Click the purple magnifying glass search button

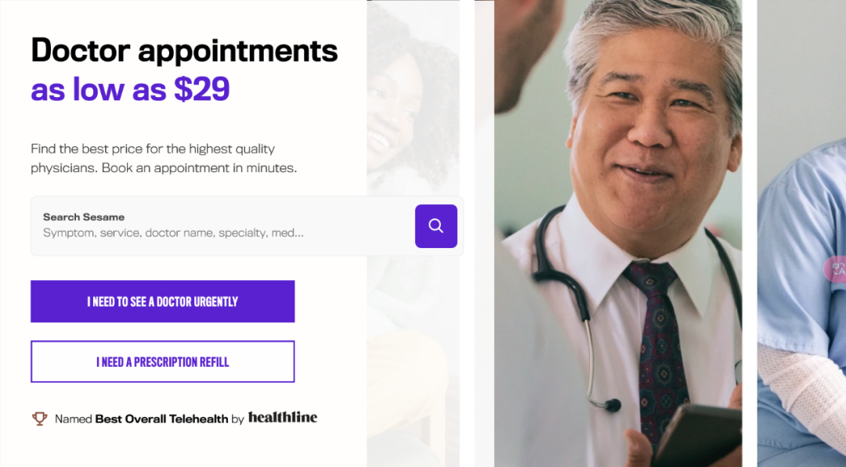click(x=436, y=226)
